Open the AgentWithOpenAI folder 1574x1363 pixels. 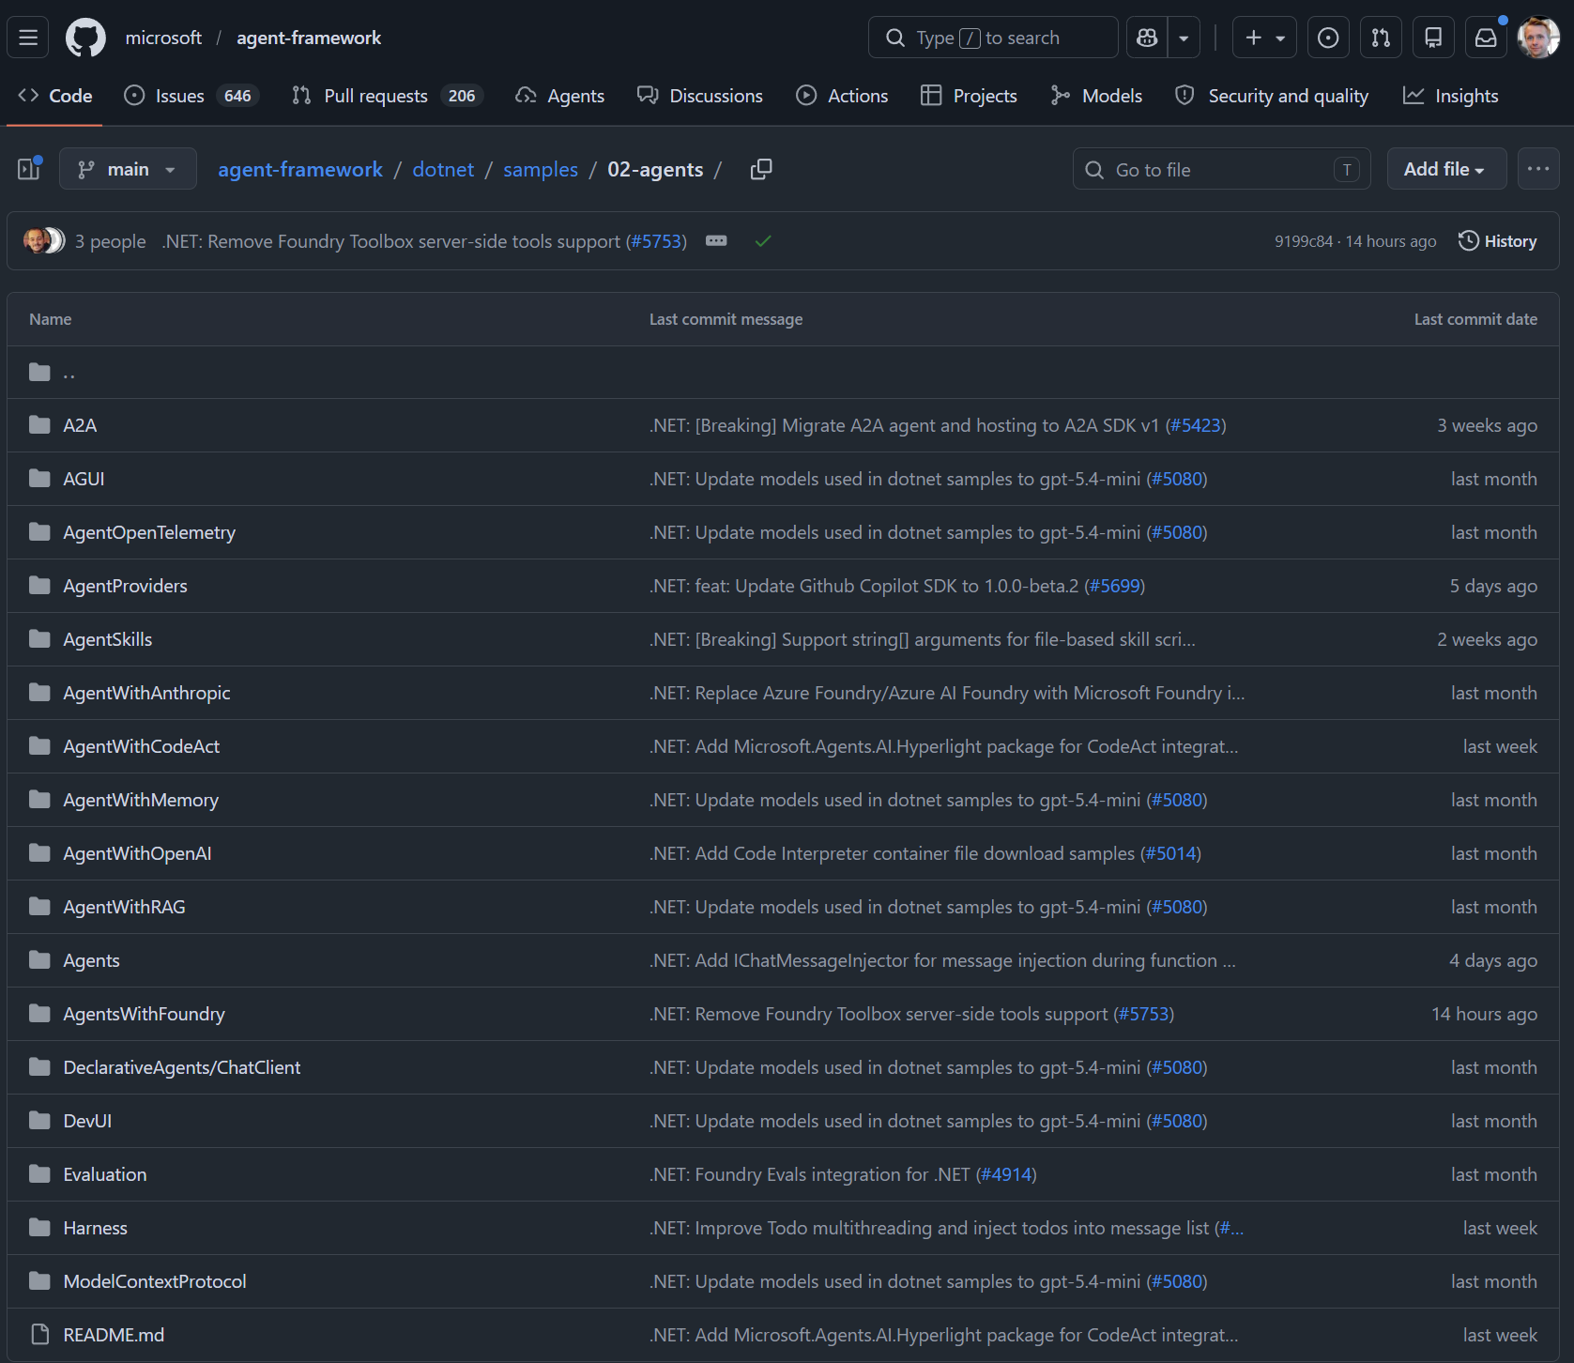click(137, 853)
